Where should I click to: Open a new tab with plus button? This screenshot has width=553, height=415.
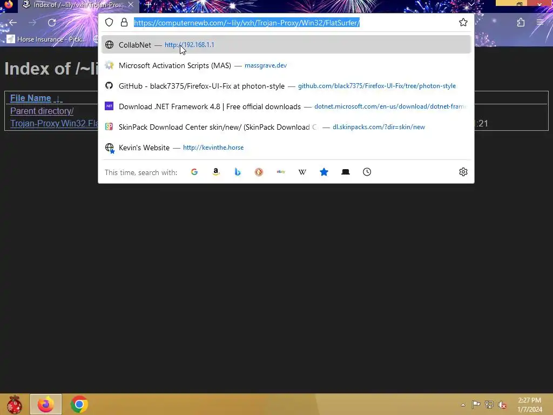tap(149, 5)
